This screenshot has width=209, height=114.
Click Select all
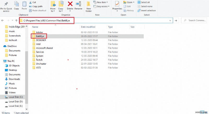click(x=143, y=2)
